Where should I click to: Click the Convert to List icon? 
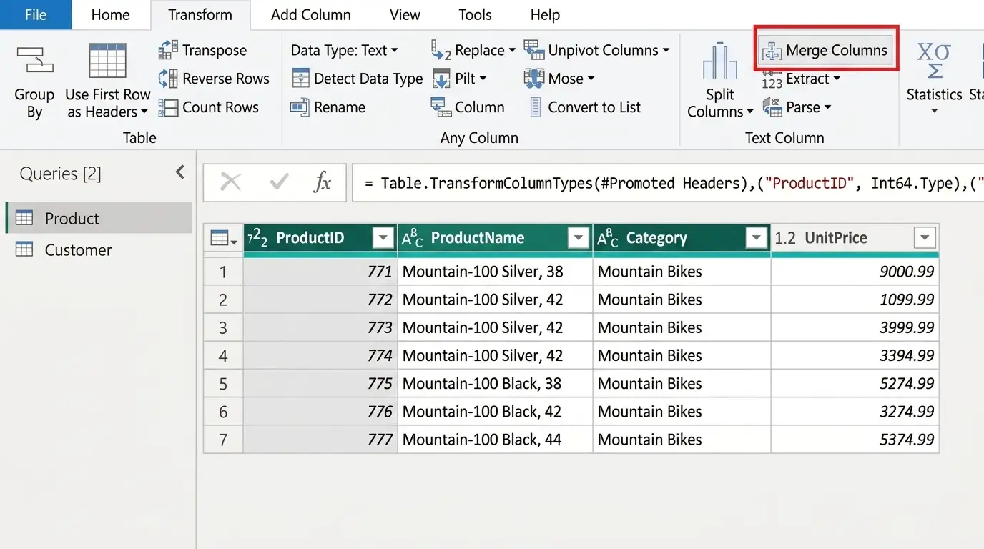536,107
